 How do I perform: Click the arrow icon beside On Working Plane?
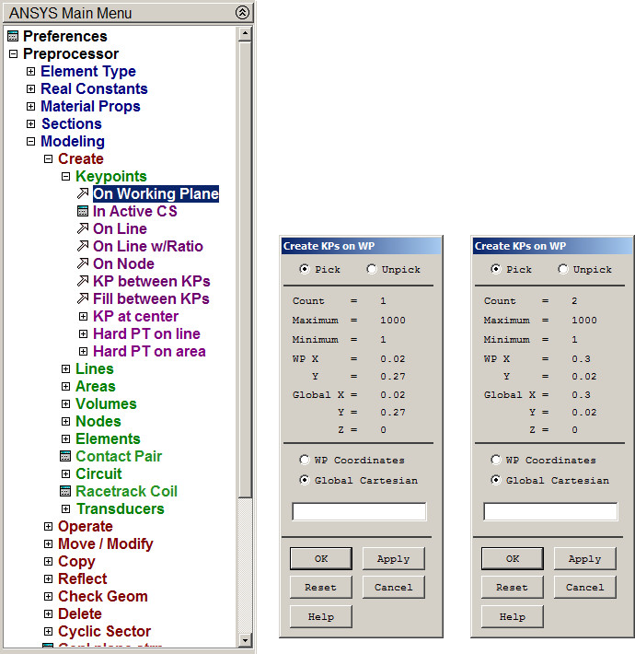(83, 193)
